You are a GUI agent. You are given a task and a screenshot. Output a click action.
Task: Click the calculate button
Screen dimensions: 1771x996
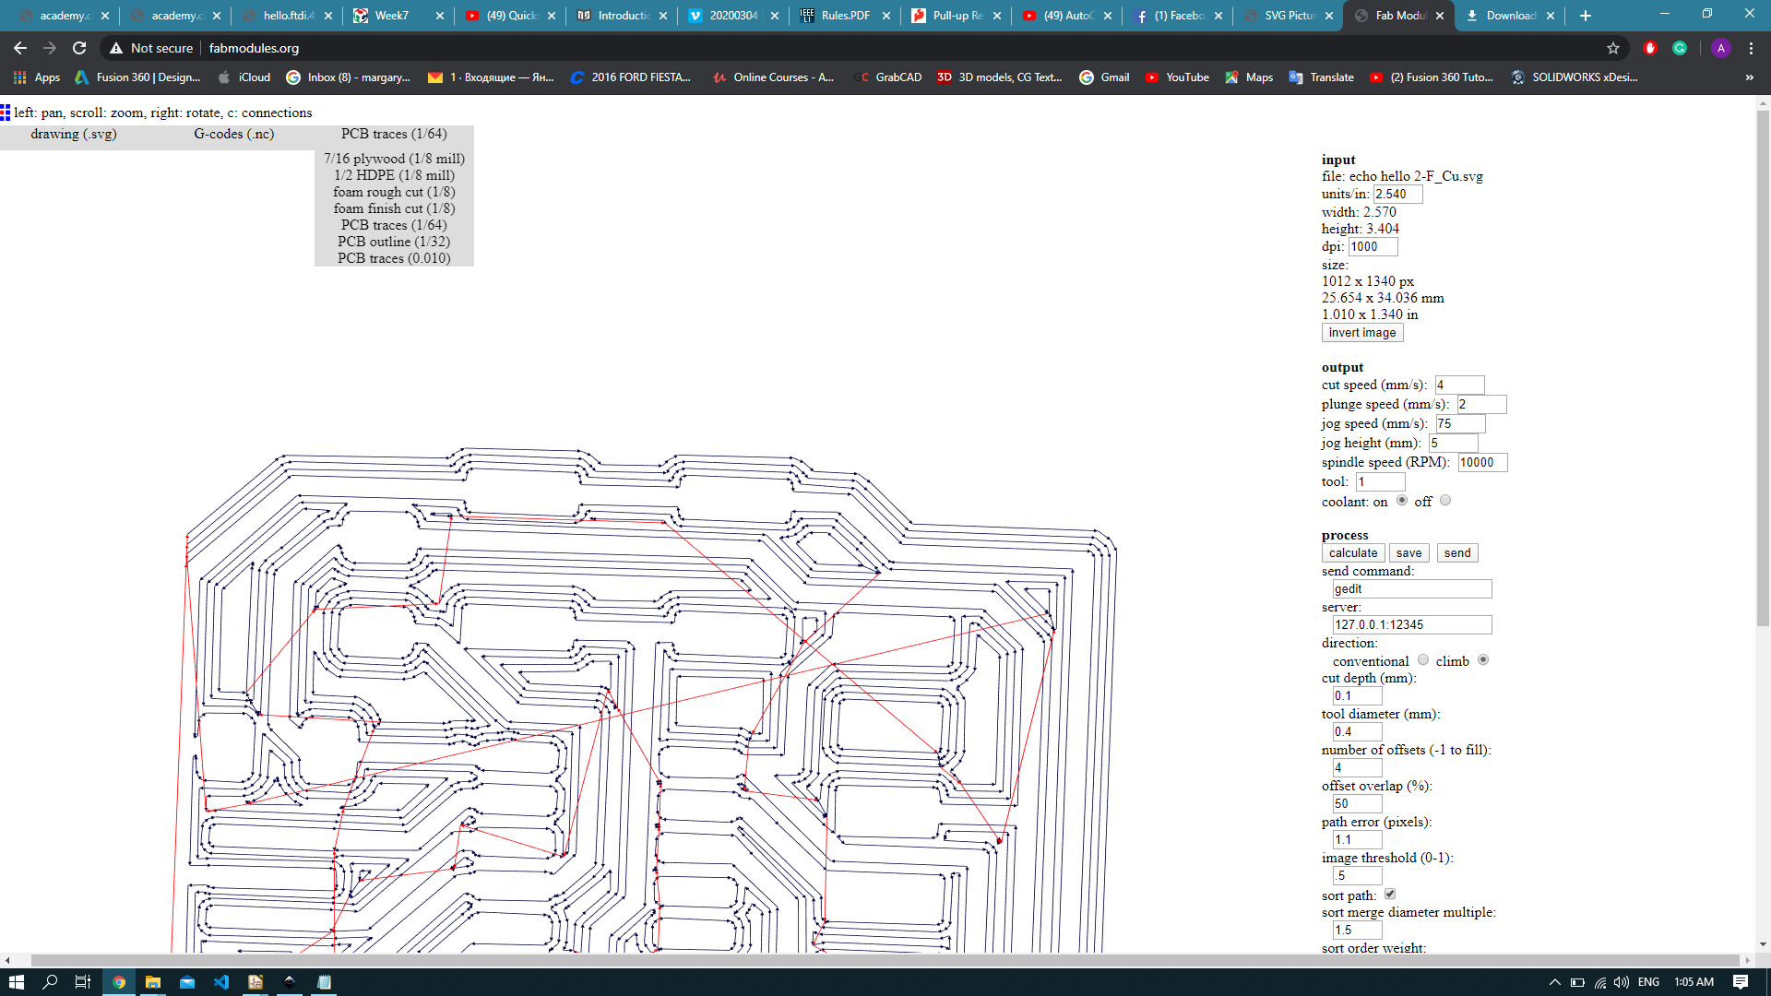1353,553
